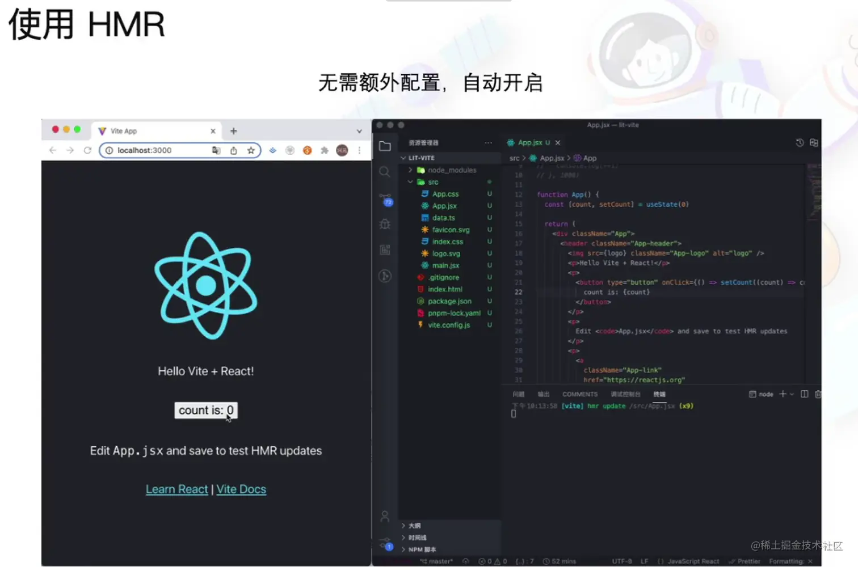Open the Explorer panel more actions ellipsis
The width and height of the screenshot is (858, 567).
click(488, 143)
